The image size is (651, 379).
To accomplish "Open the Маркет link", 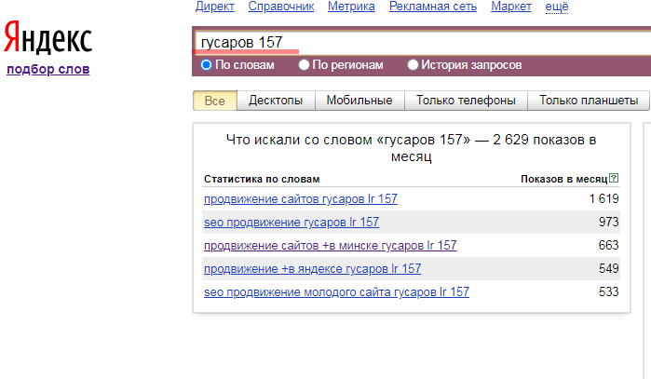I will pyautogui.click(x=510, y=7).
